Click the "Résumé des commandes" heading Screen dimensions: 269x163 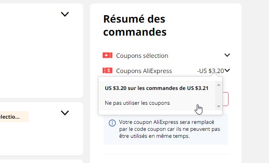pos(135,25)
